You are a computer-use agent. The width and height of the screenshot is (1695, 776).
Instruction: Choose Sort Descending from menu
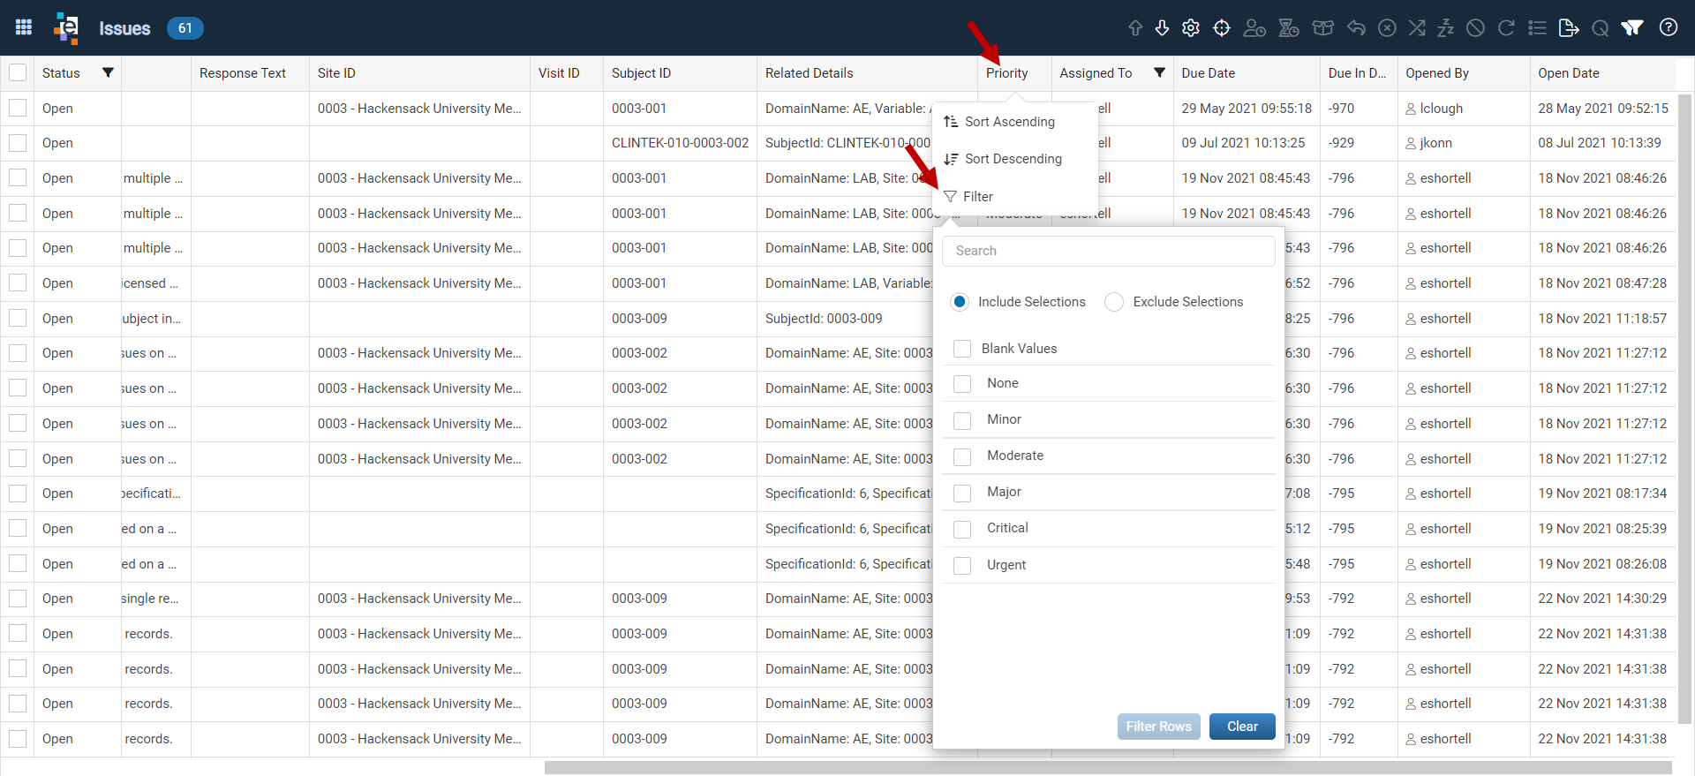[x=1015, y=159]
